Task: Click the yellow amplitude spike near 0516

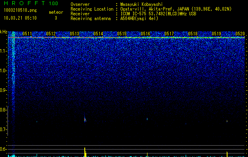Action: point(147,155)
